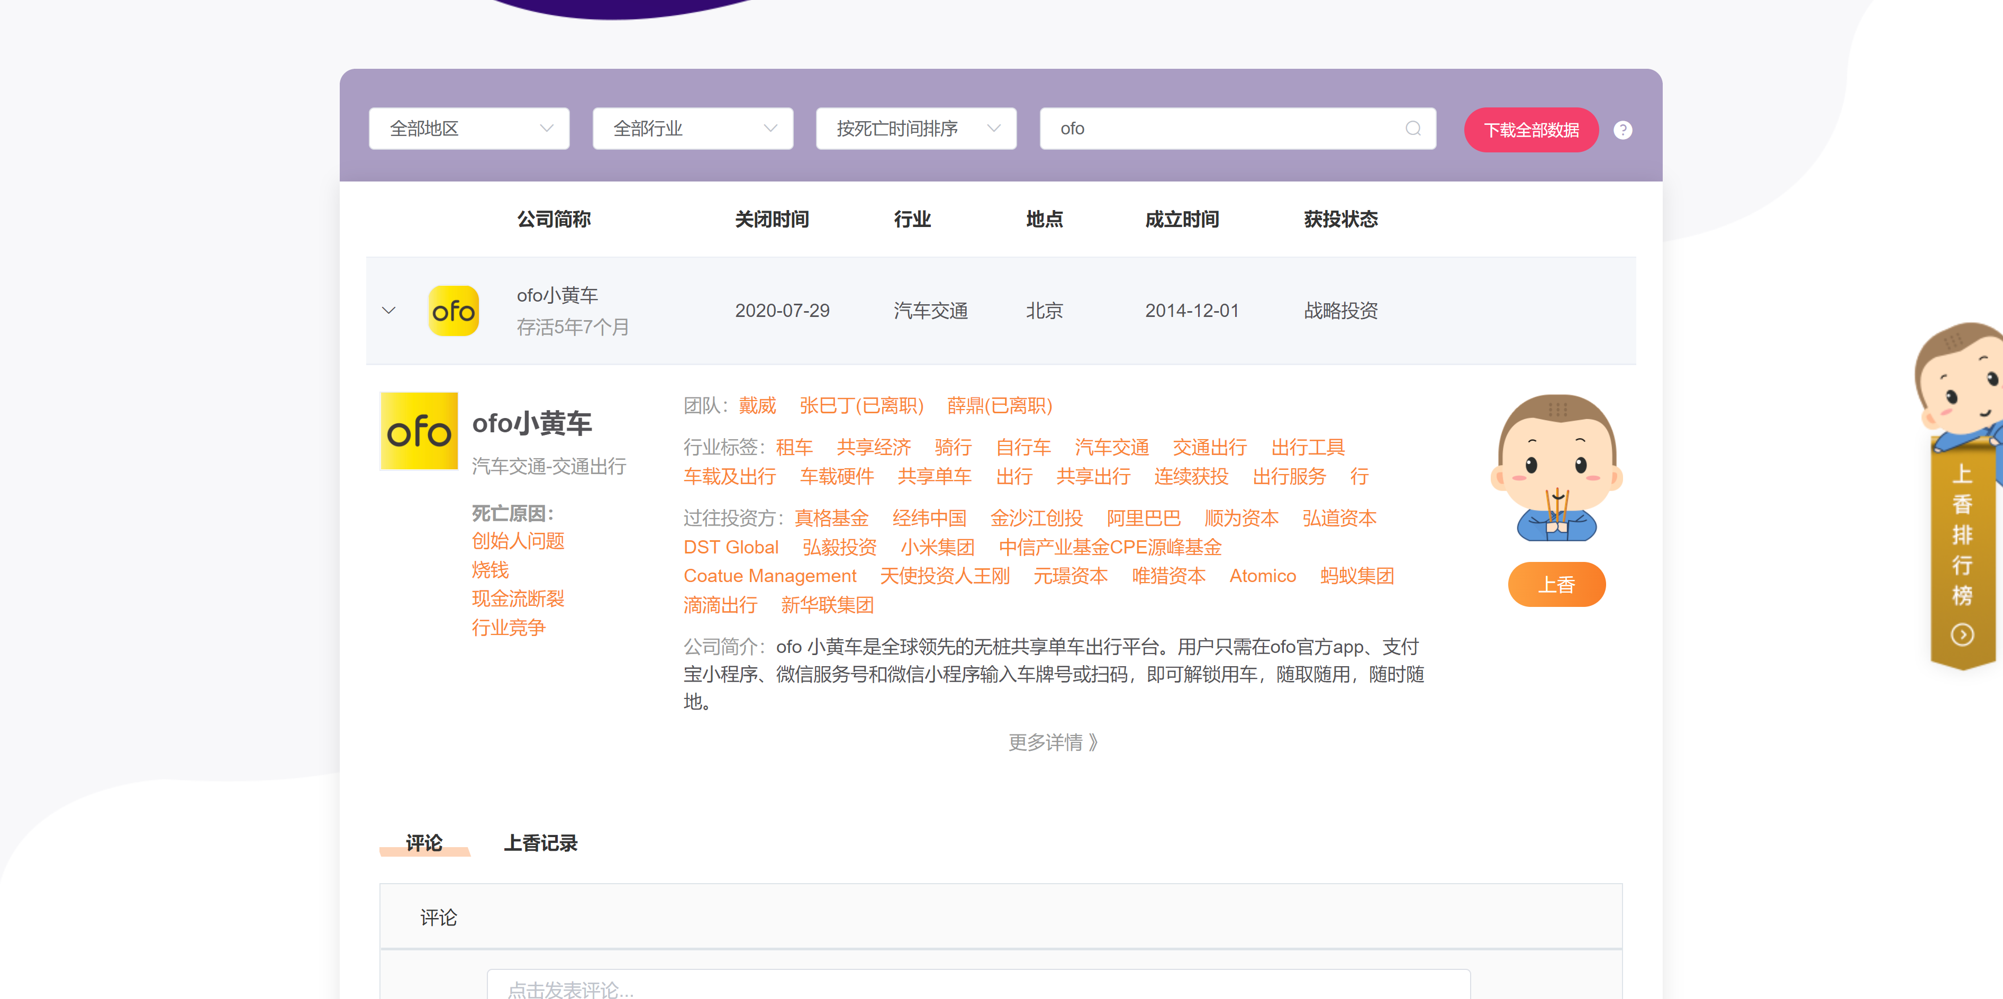Select the 车载及出行 tag
This screenshot has height=999, width=2003.
730,477
